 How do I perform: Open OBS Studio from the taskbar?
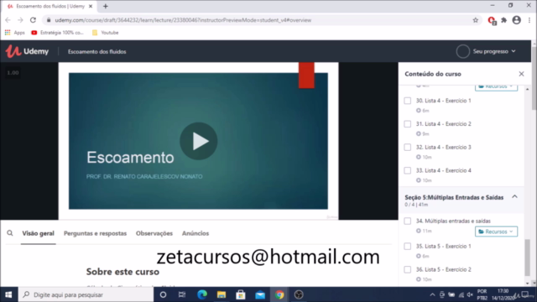click(x=299, y=294)
